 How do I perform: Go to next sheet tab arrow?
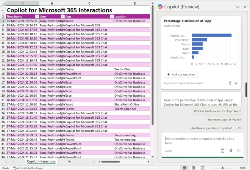[13, 162]
